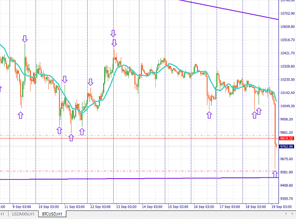Select the up arrow below the 19 Sep crash candle
296x219 pixels.
pos(275,174)
